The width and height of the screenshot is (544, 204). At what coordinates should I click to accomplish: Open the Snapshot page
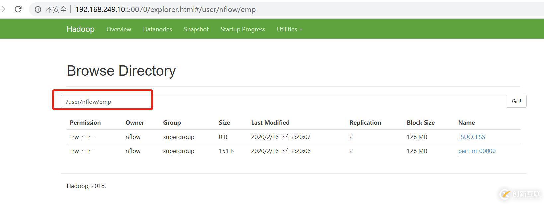click(196, 29)
